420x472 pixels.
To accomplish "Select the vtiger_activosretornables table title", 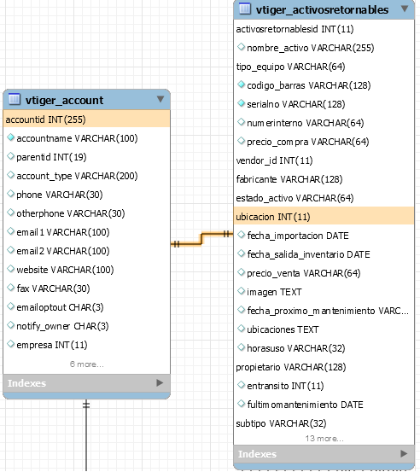I will 322,10.
